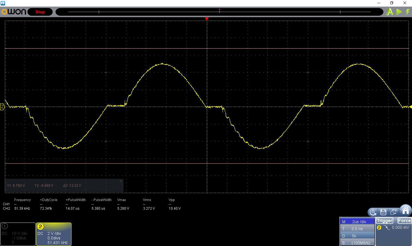Click the - PulseWidth measurement header
The width and height of the screenshot is (412, 246).
tap(102, 200)
